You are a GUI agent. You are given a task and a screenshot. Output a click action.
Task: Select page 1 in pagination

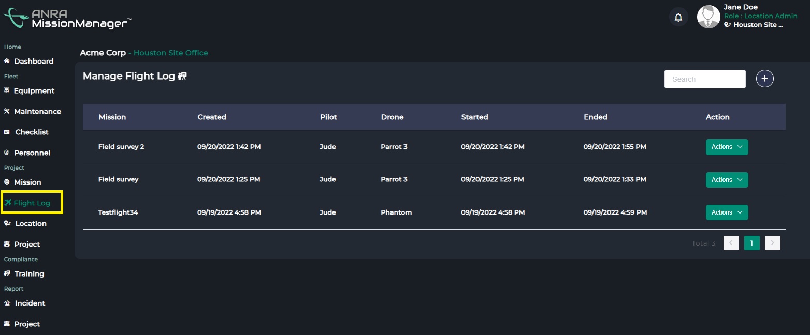[751, 242]
